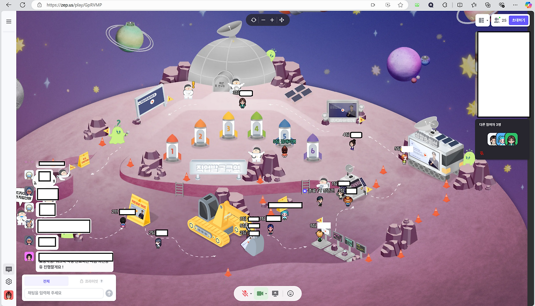Open the browser settings and more menu

pyautogui.click(x=516, y=5)
